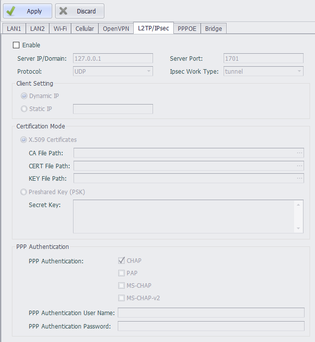Click the Server IP/Domain input field
The width and height of the screenshot is (315, 342).
113,59
